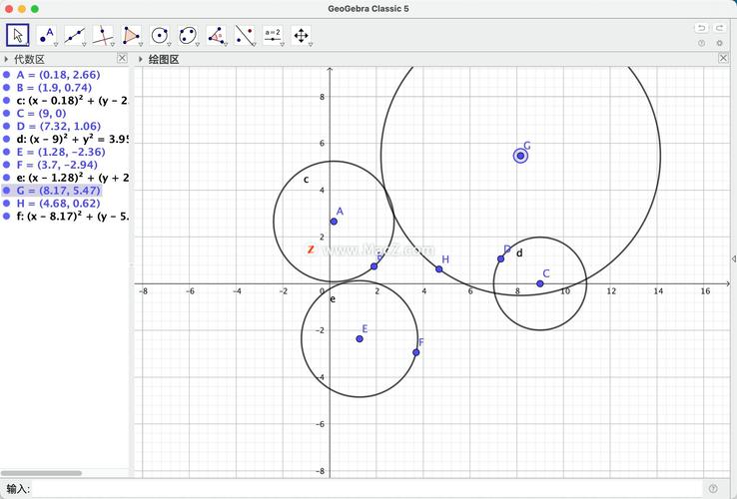Select the Point tool

(46, 35)
